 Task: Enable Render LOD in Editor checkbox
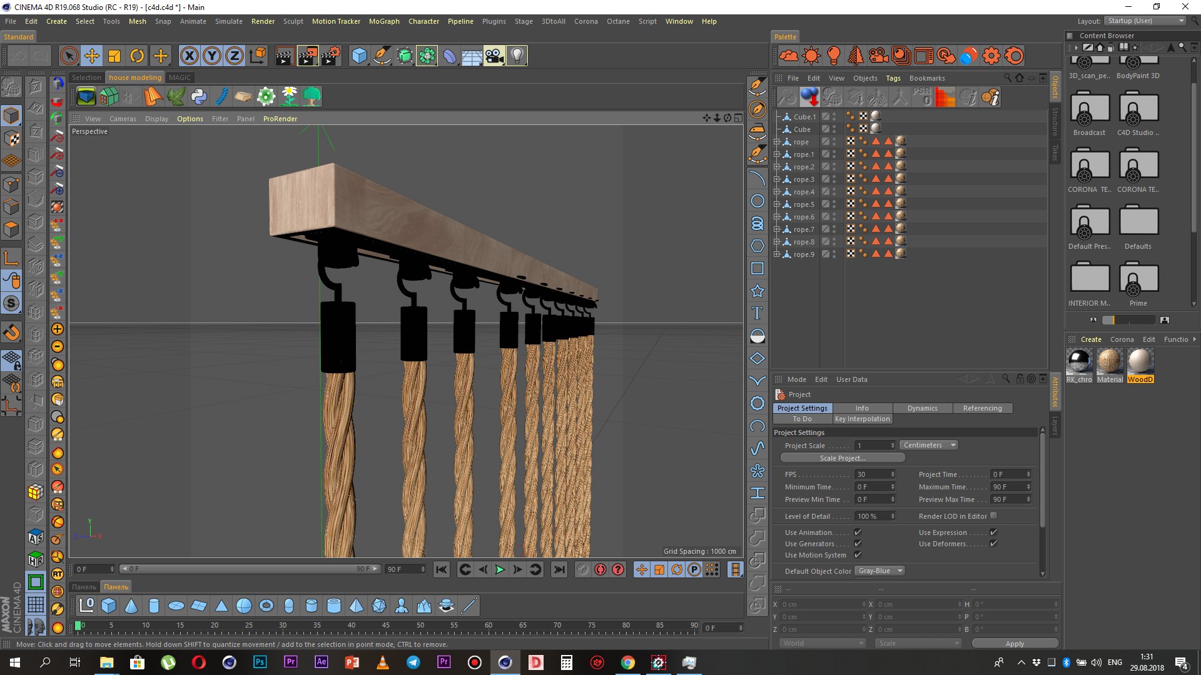[993, 516]
